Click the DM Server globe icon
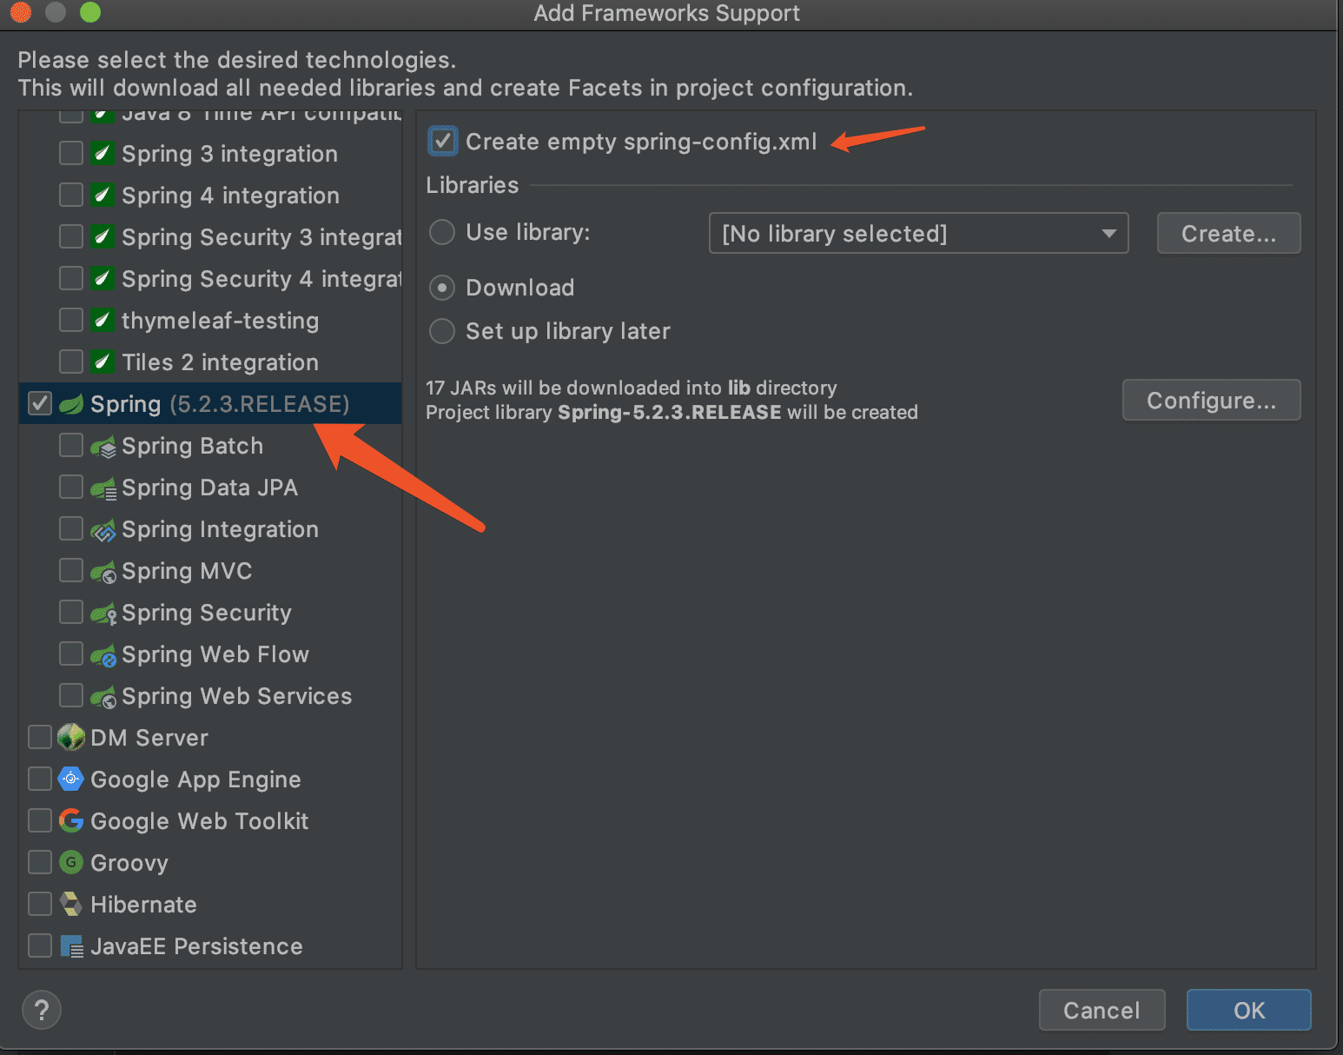This screenshot has width=1343, height=1055. (71, 737)
